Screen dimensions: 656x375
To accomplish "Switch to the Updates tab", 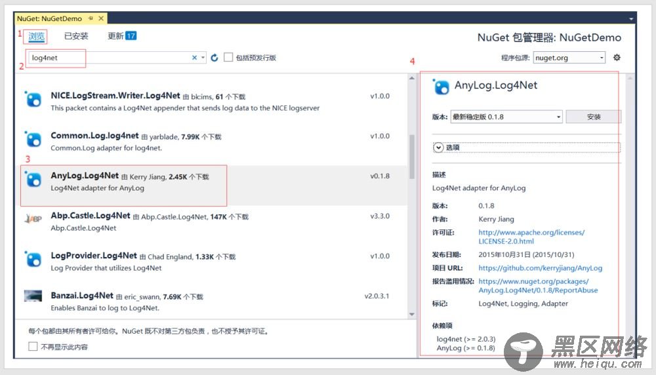I will click(x=122, y=36).
